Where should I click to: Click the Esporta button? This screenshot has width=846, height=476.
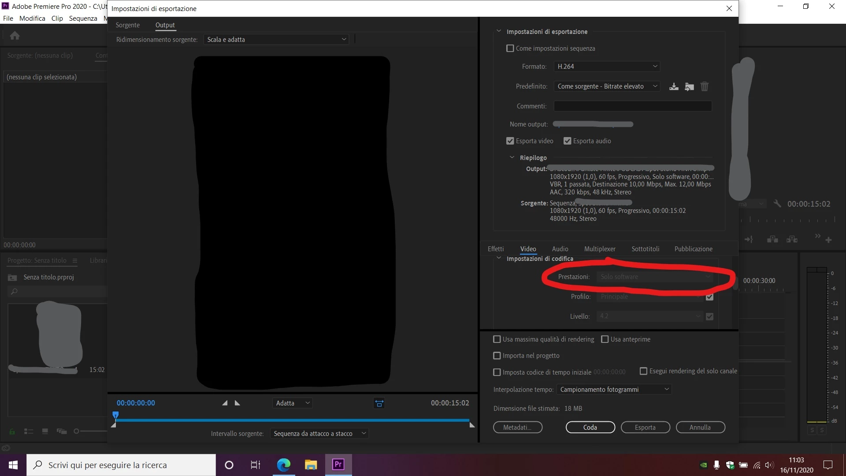tap(645, 428)
